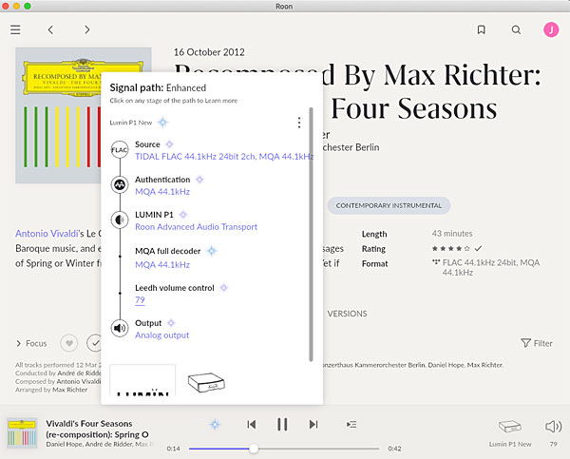Viewport: 570px width, 459px height.
Task: Click the pink user profile avatar
Action: 550,29
